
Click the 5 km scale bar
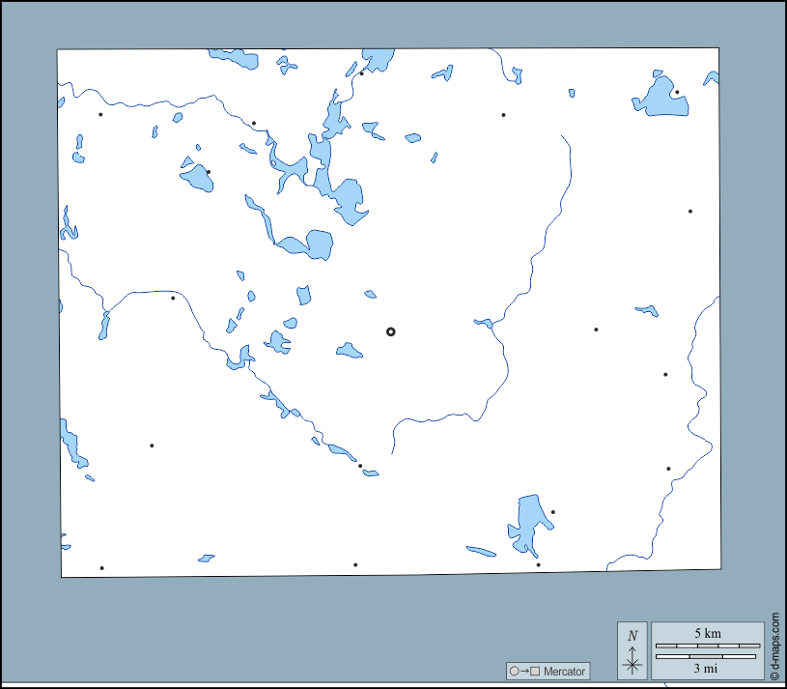[x=707, y=645]
